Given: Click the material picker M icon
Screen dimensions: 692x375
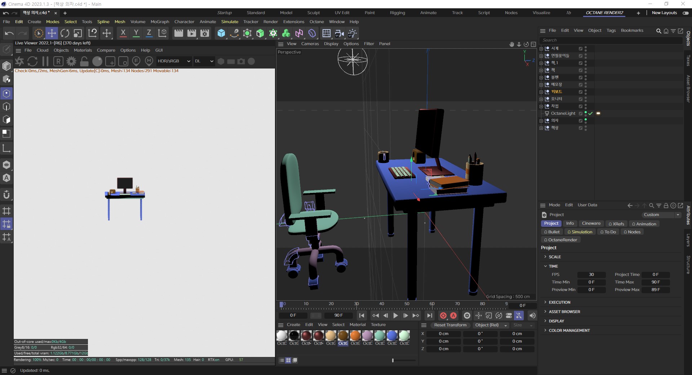Looking at the screenshot, I should pos(149,61).
